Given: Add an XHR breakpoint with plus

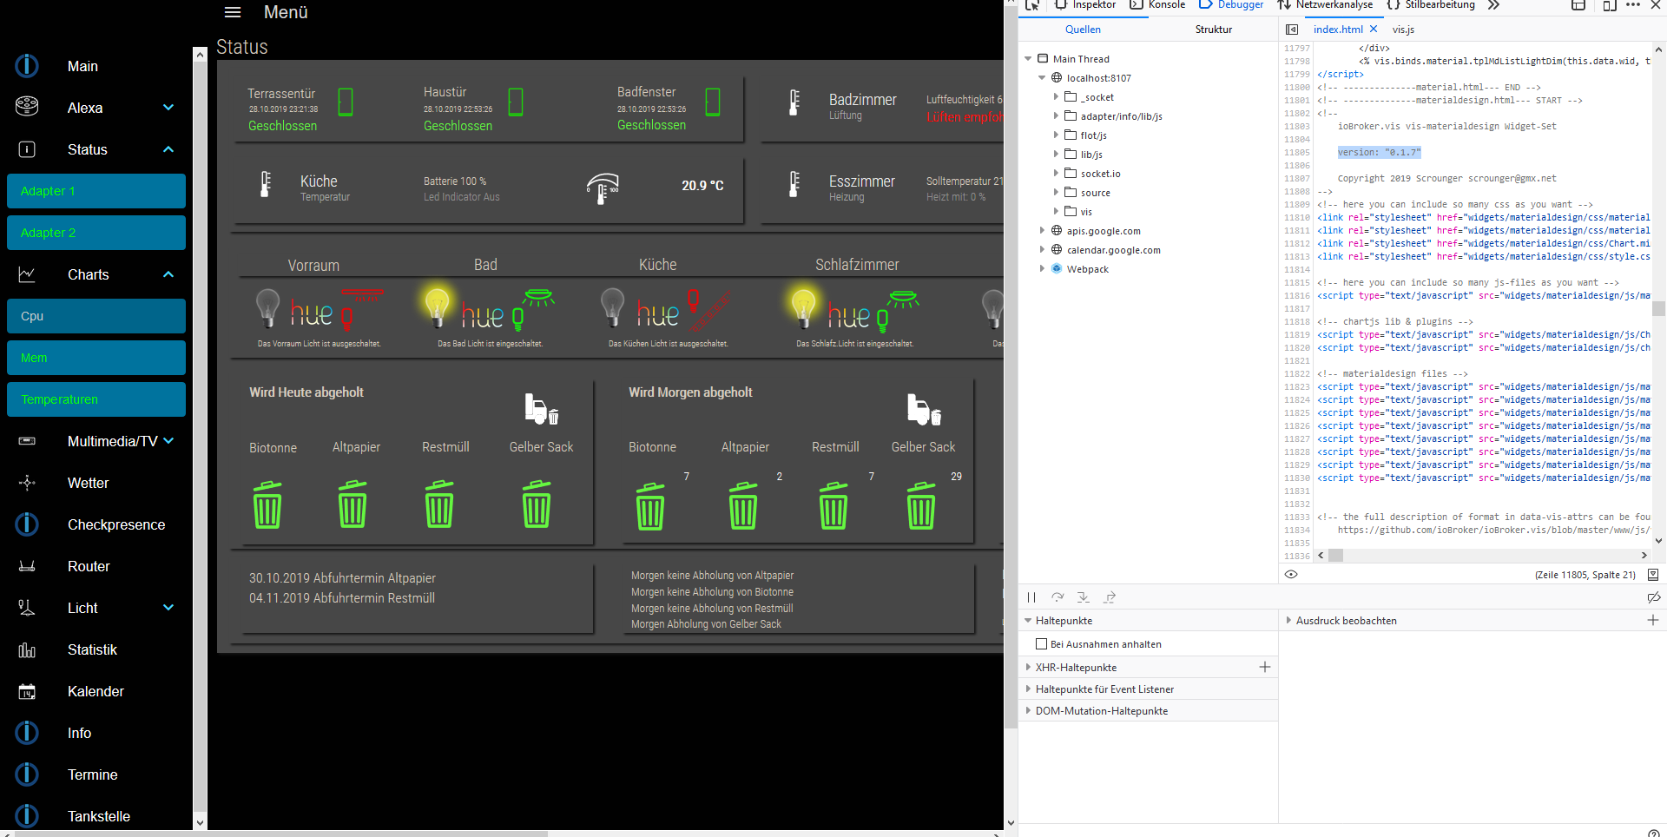Looking at the screenshot, I should [x=1265, y=667].
